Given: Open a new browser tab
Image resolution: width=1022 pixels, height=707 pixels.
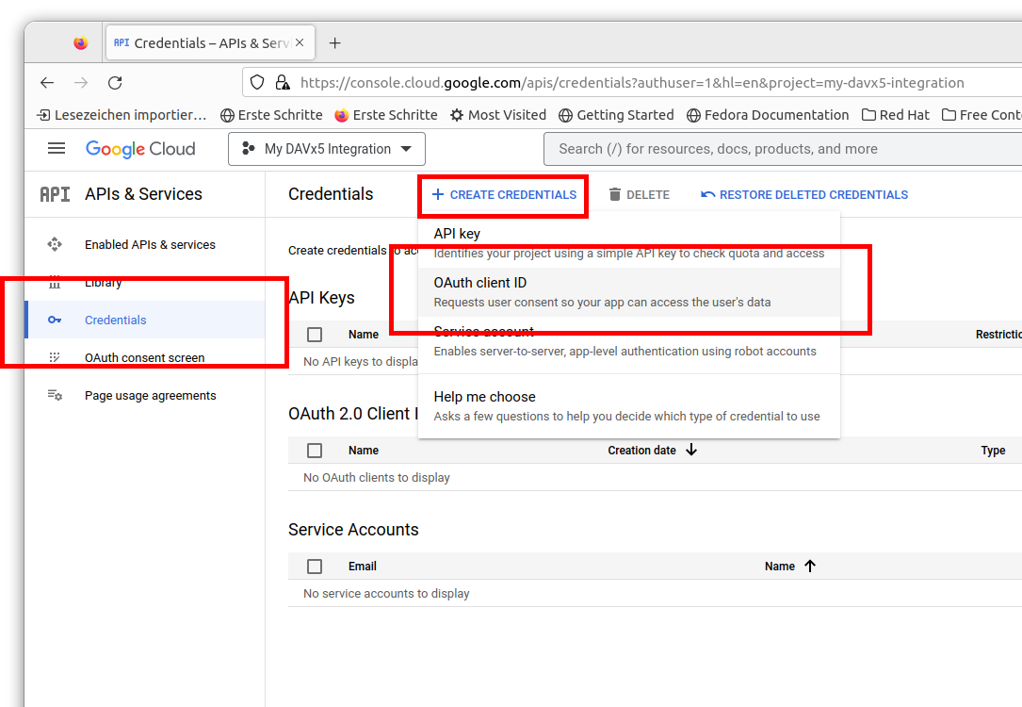Looking at the screenshot, I should pos(335,43).
